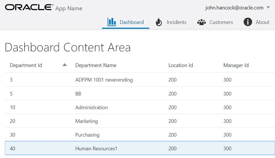
Task: Click the About info circle icon
Action: pyautogui.click(x=248, y=22)
